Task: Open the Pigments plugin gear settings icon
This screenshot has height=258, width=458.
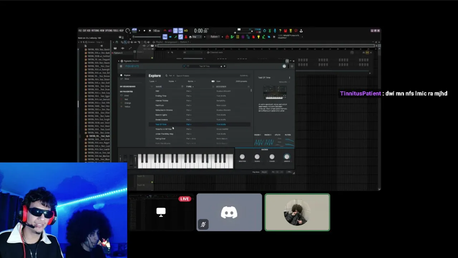Action: click(122, 61)
